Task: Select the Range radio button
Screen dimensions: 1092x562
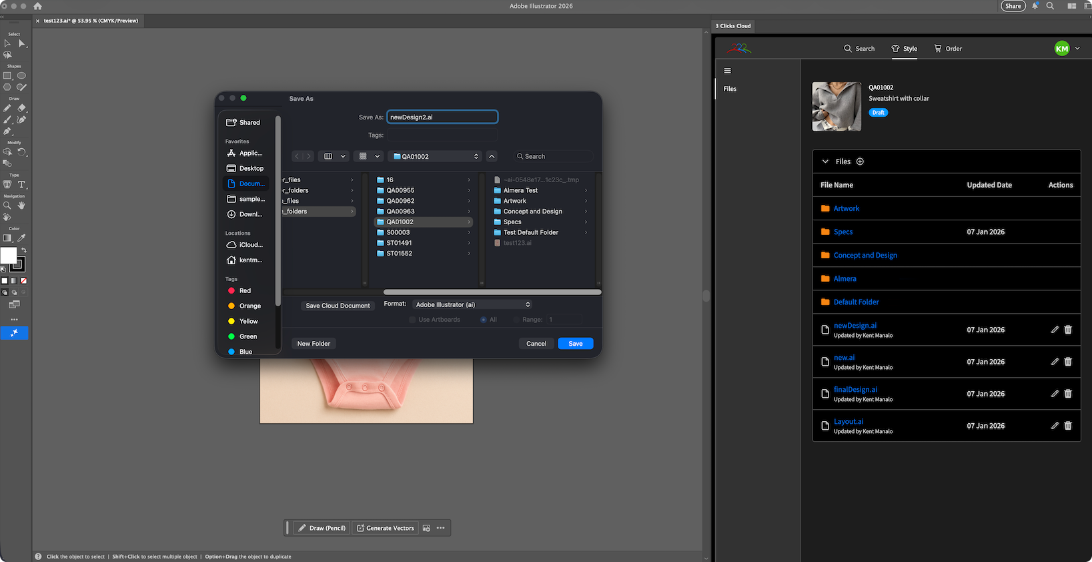Action: click(x=516, y=320)
